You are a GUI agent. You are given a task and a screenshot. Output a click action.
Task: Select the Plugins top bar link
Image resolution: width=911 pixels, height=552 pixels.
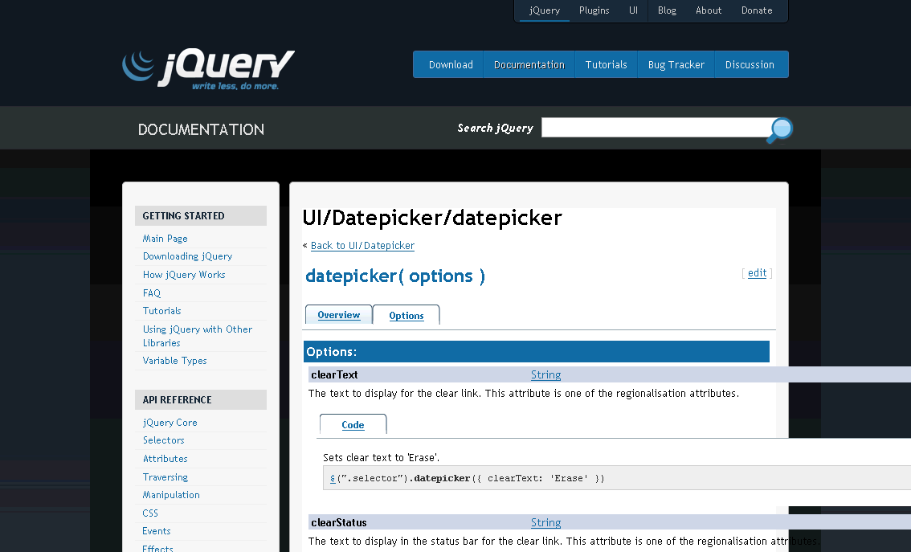tap(594, 10)
